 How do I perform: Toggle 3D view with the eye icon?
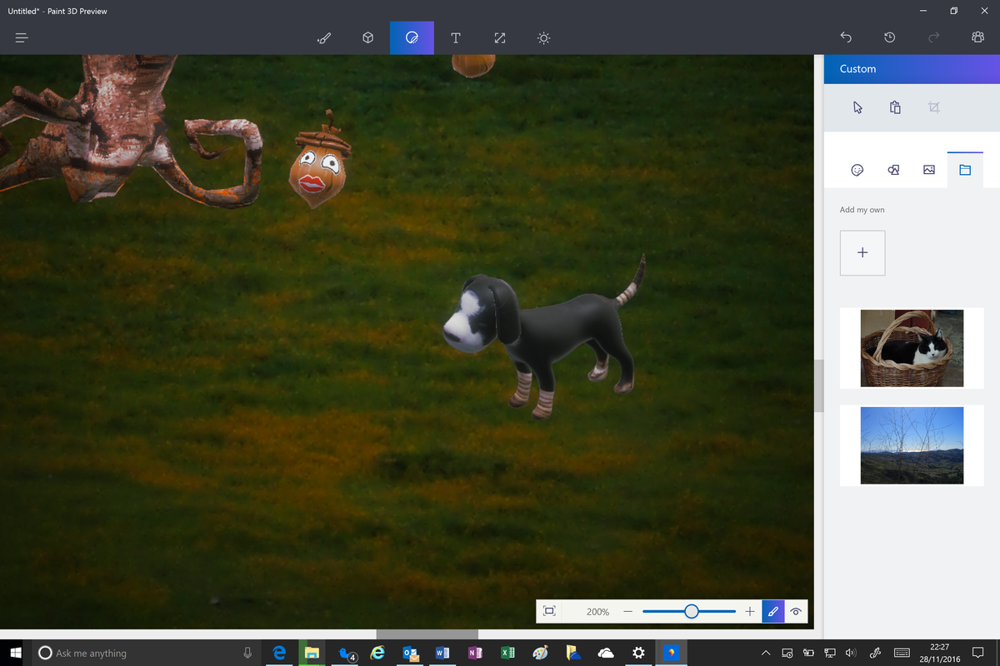796,611
